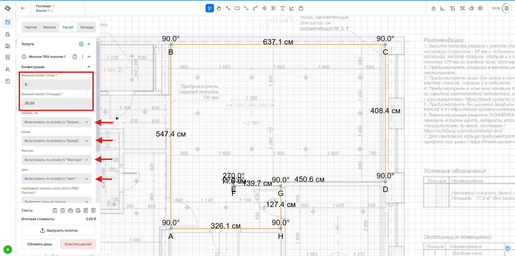Image resolution: width=515 pixels, height=256 pixels.
Task: Switch to the Чертеж tab
Action: [31, 27]
